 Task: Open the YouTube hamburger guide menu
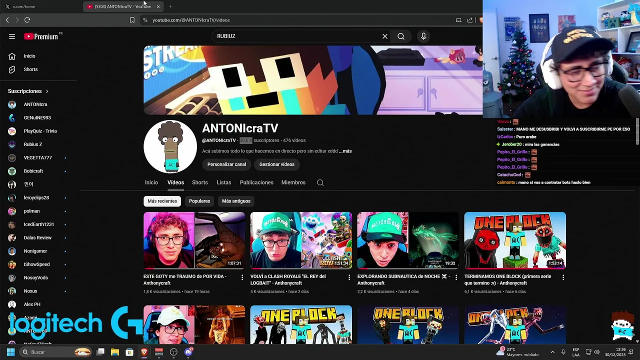(12, 36)
